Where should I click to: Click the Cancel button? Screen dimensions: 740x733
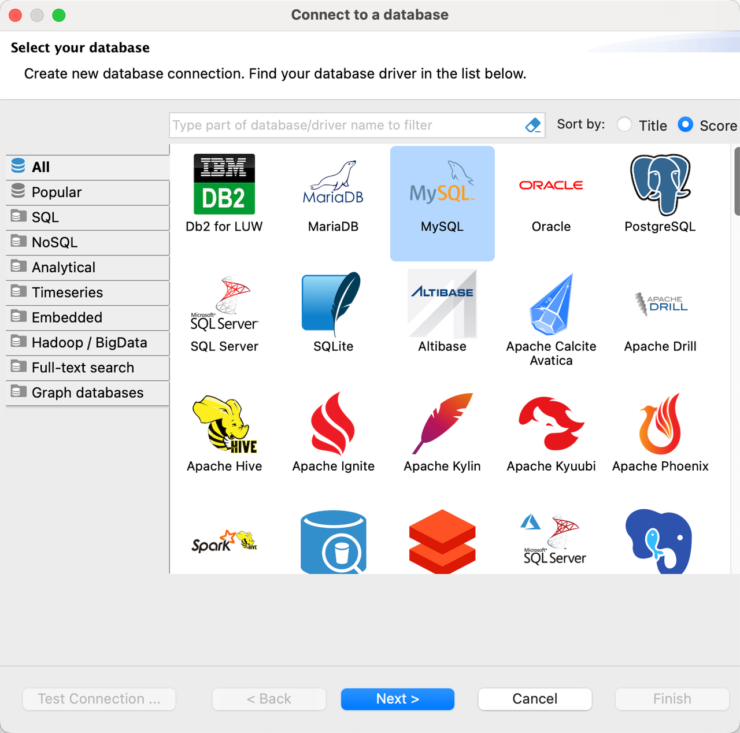coord(535,699)
